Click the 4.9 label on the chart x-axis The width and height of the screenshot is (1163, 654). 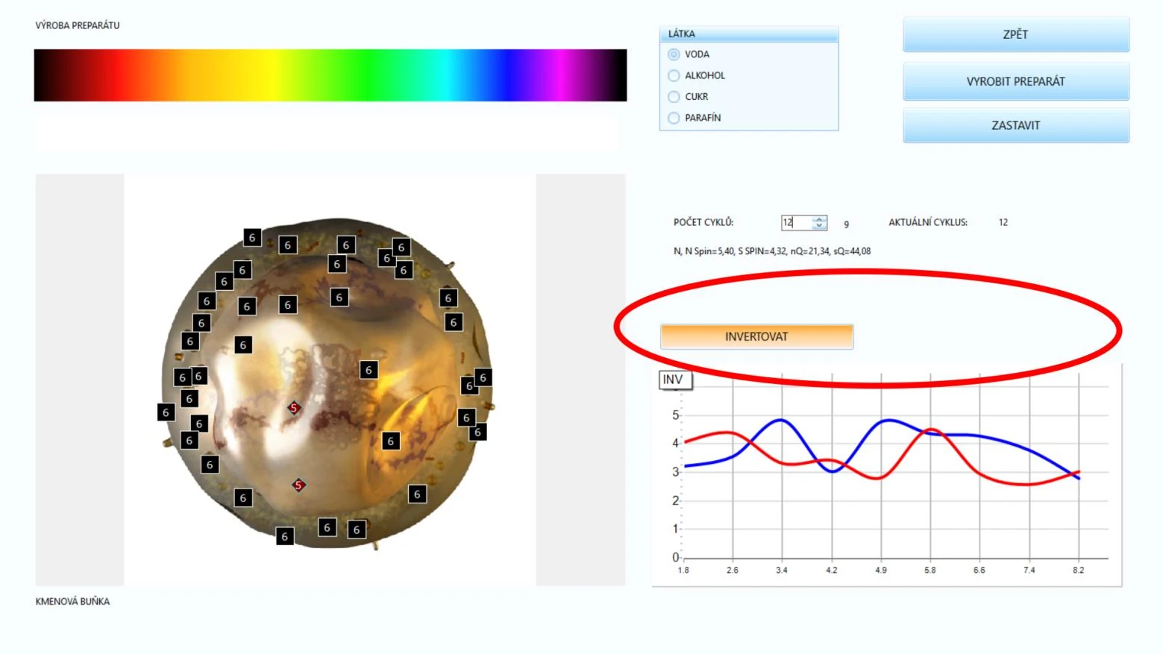[881, 570]
